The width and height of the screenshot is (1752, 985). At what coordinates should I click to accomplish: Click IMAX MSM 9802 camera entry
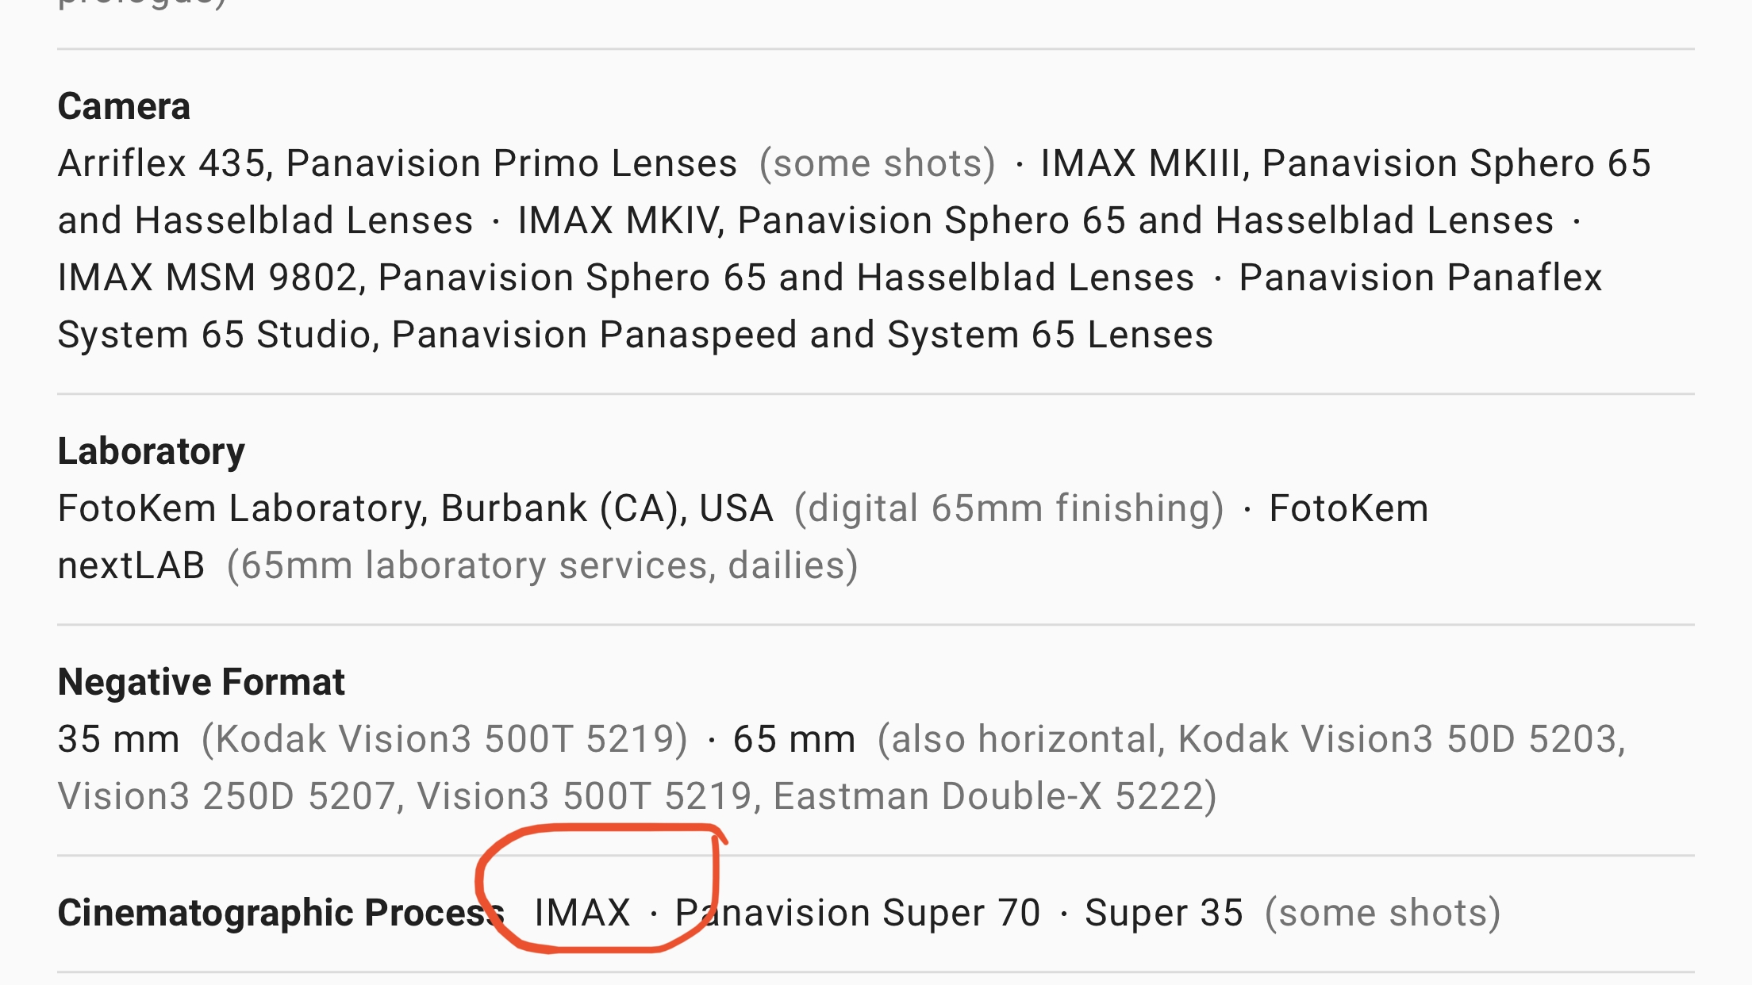(x=626, y=278)
